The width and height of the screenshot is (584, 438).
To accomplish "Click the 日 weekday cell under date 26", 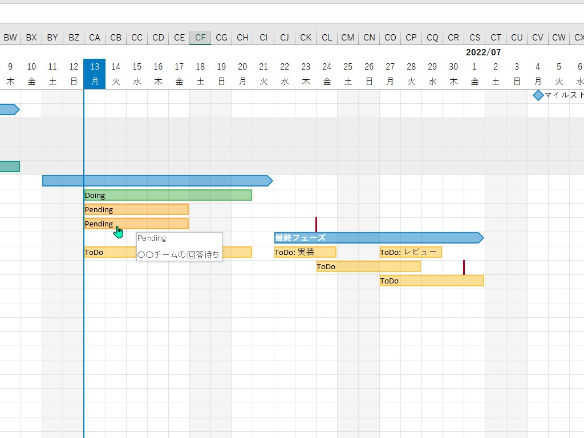I will pyautogui.click(x=369, y=81).
